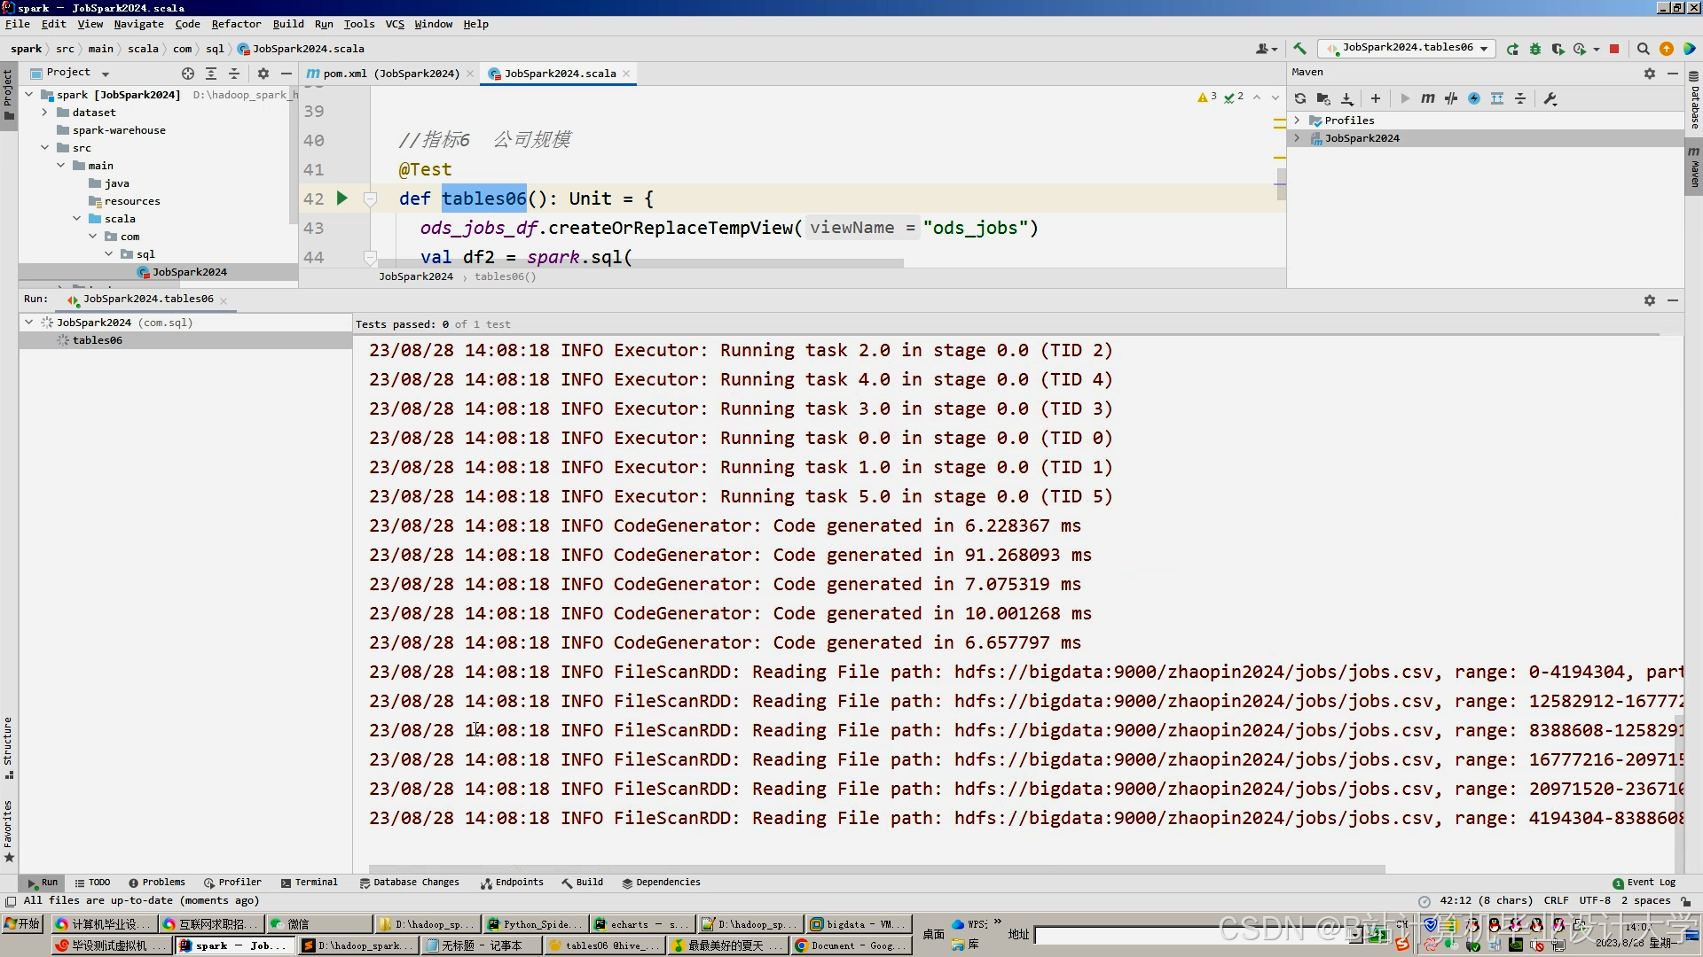The width and height of the screenshot is (1703, 957).
Task: Toggle Maven skip tests mode
Action: 1474,98
